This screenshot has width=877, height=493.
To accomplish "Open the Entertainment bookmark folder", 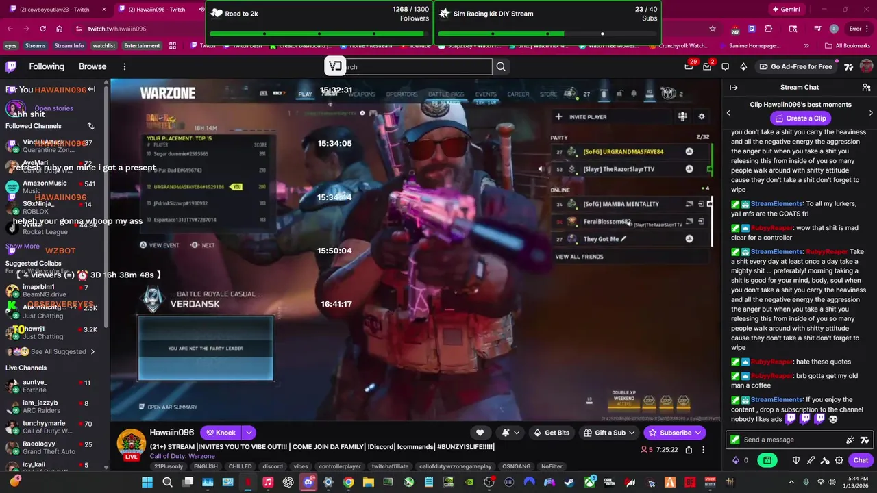I will 142,46.
